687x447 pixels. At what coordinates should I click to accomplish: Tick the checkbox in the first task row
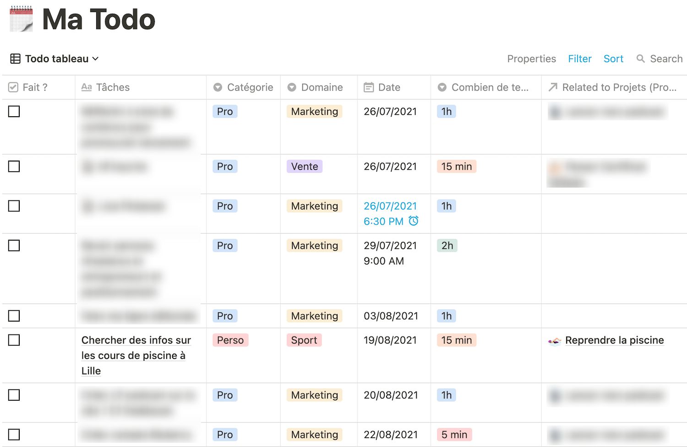[14, 112]
